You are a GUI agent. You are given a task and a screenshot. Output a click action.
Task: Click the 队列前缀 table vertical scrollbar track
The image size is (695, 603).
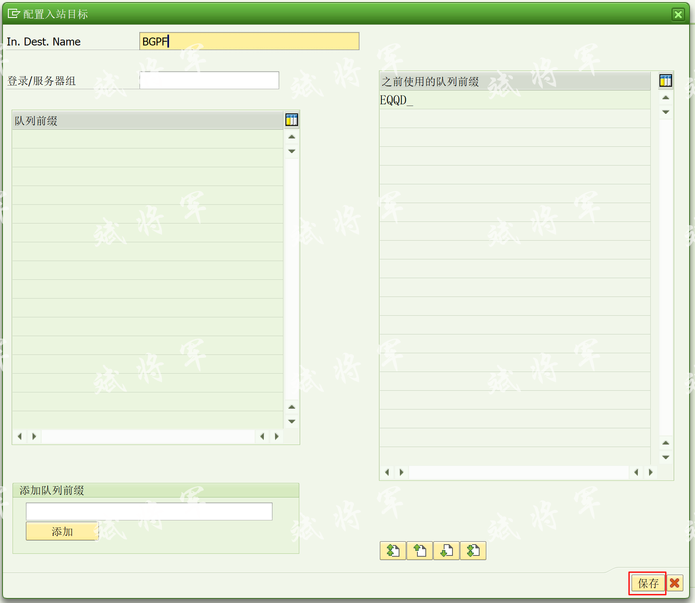(x=292, y=279)
